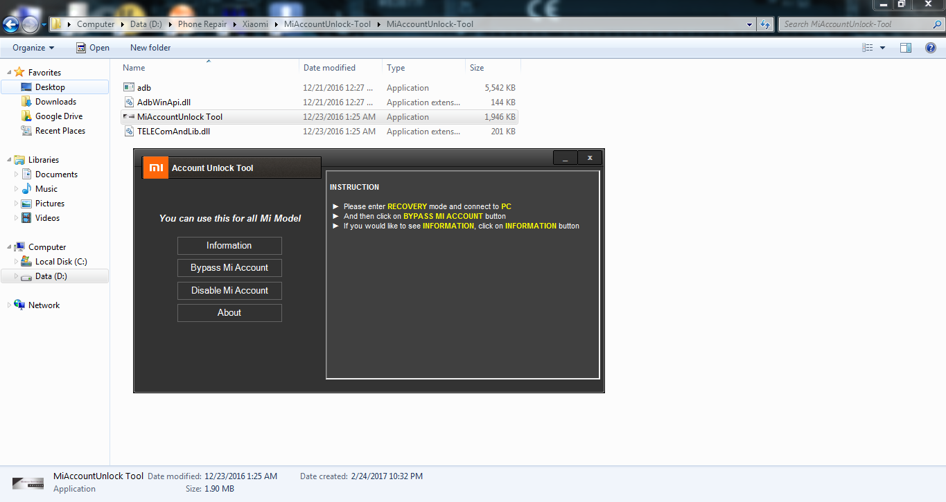The width and height of the screenshot is (946, 502).
Task: Minimize the Account Unlock Tool window
Action: click(566, 158)
